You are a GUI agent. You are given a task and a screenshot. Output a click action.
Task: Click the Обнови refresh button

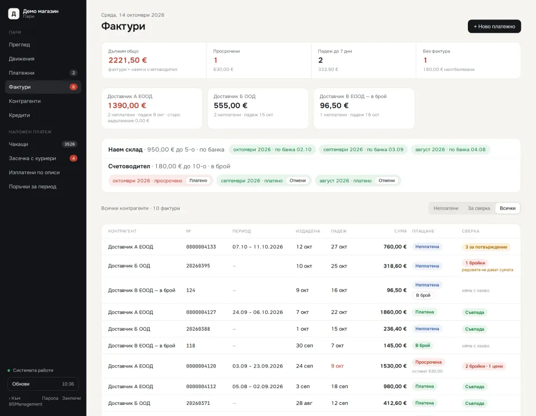click(43, 384)
